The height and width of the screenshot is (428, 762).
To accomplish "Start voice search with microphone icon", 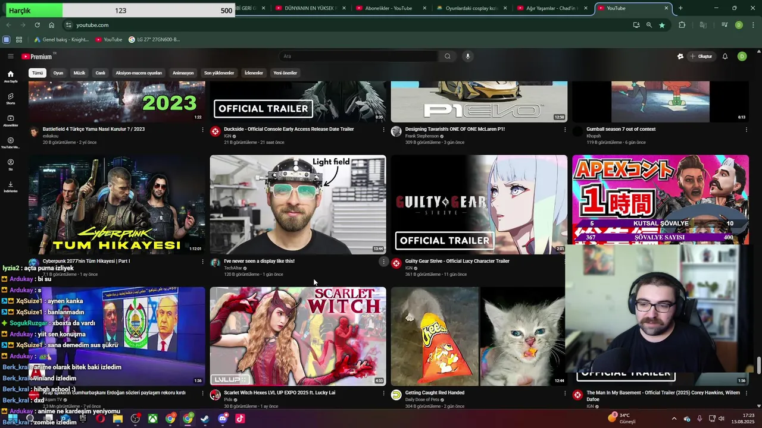I will pos(468,56).
